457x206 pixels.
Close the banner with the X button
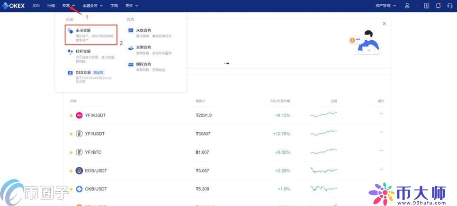pyautogui.click(x=384, y=24)
